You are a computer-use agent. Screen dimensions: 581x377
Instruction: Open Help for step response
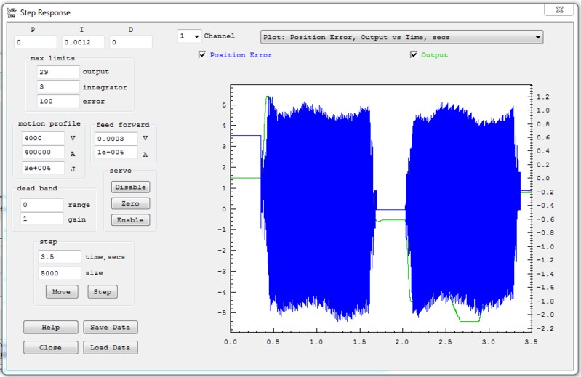pyautogui.click(x=50, y=328)
